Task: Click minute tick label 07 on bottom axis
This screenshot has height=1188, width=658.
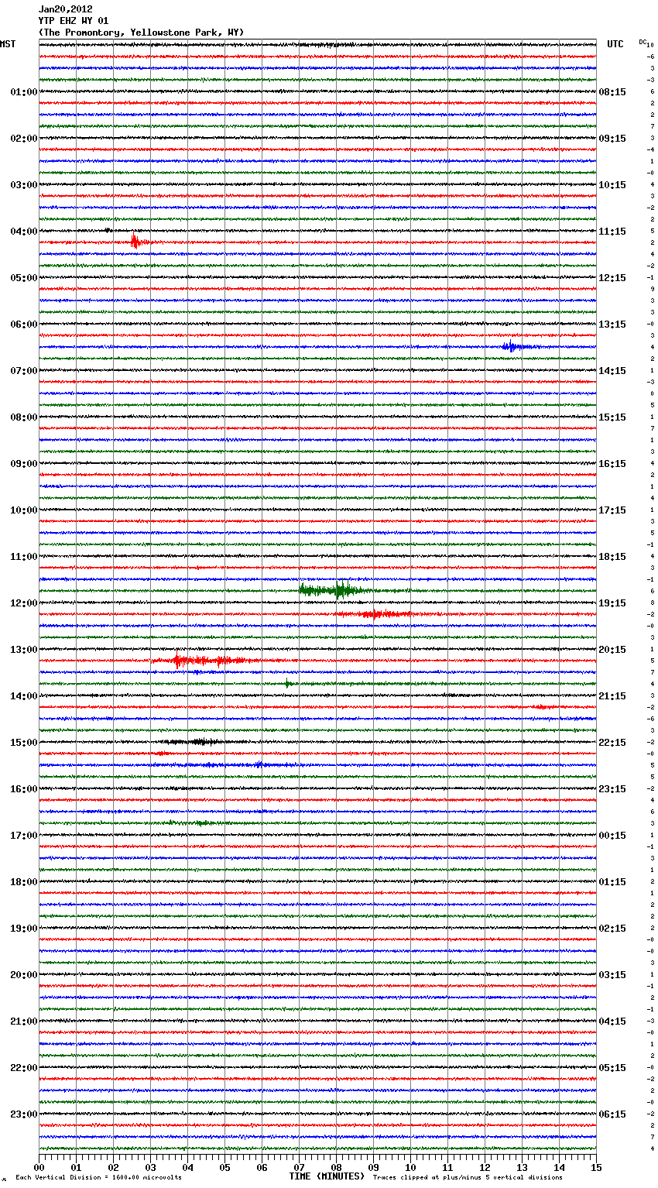Action: point(299,1167)
